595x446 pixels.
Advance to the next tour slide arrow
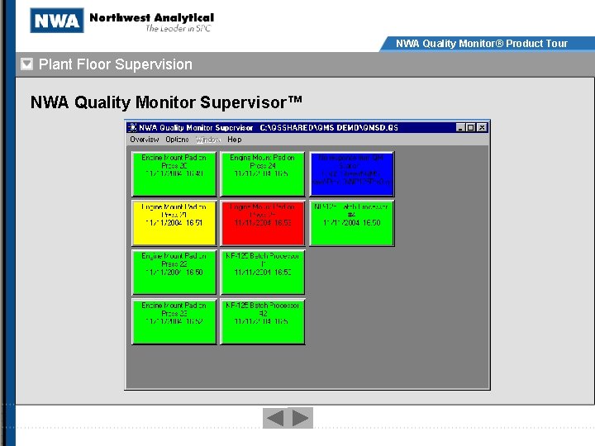point(300,418)
